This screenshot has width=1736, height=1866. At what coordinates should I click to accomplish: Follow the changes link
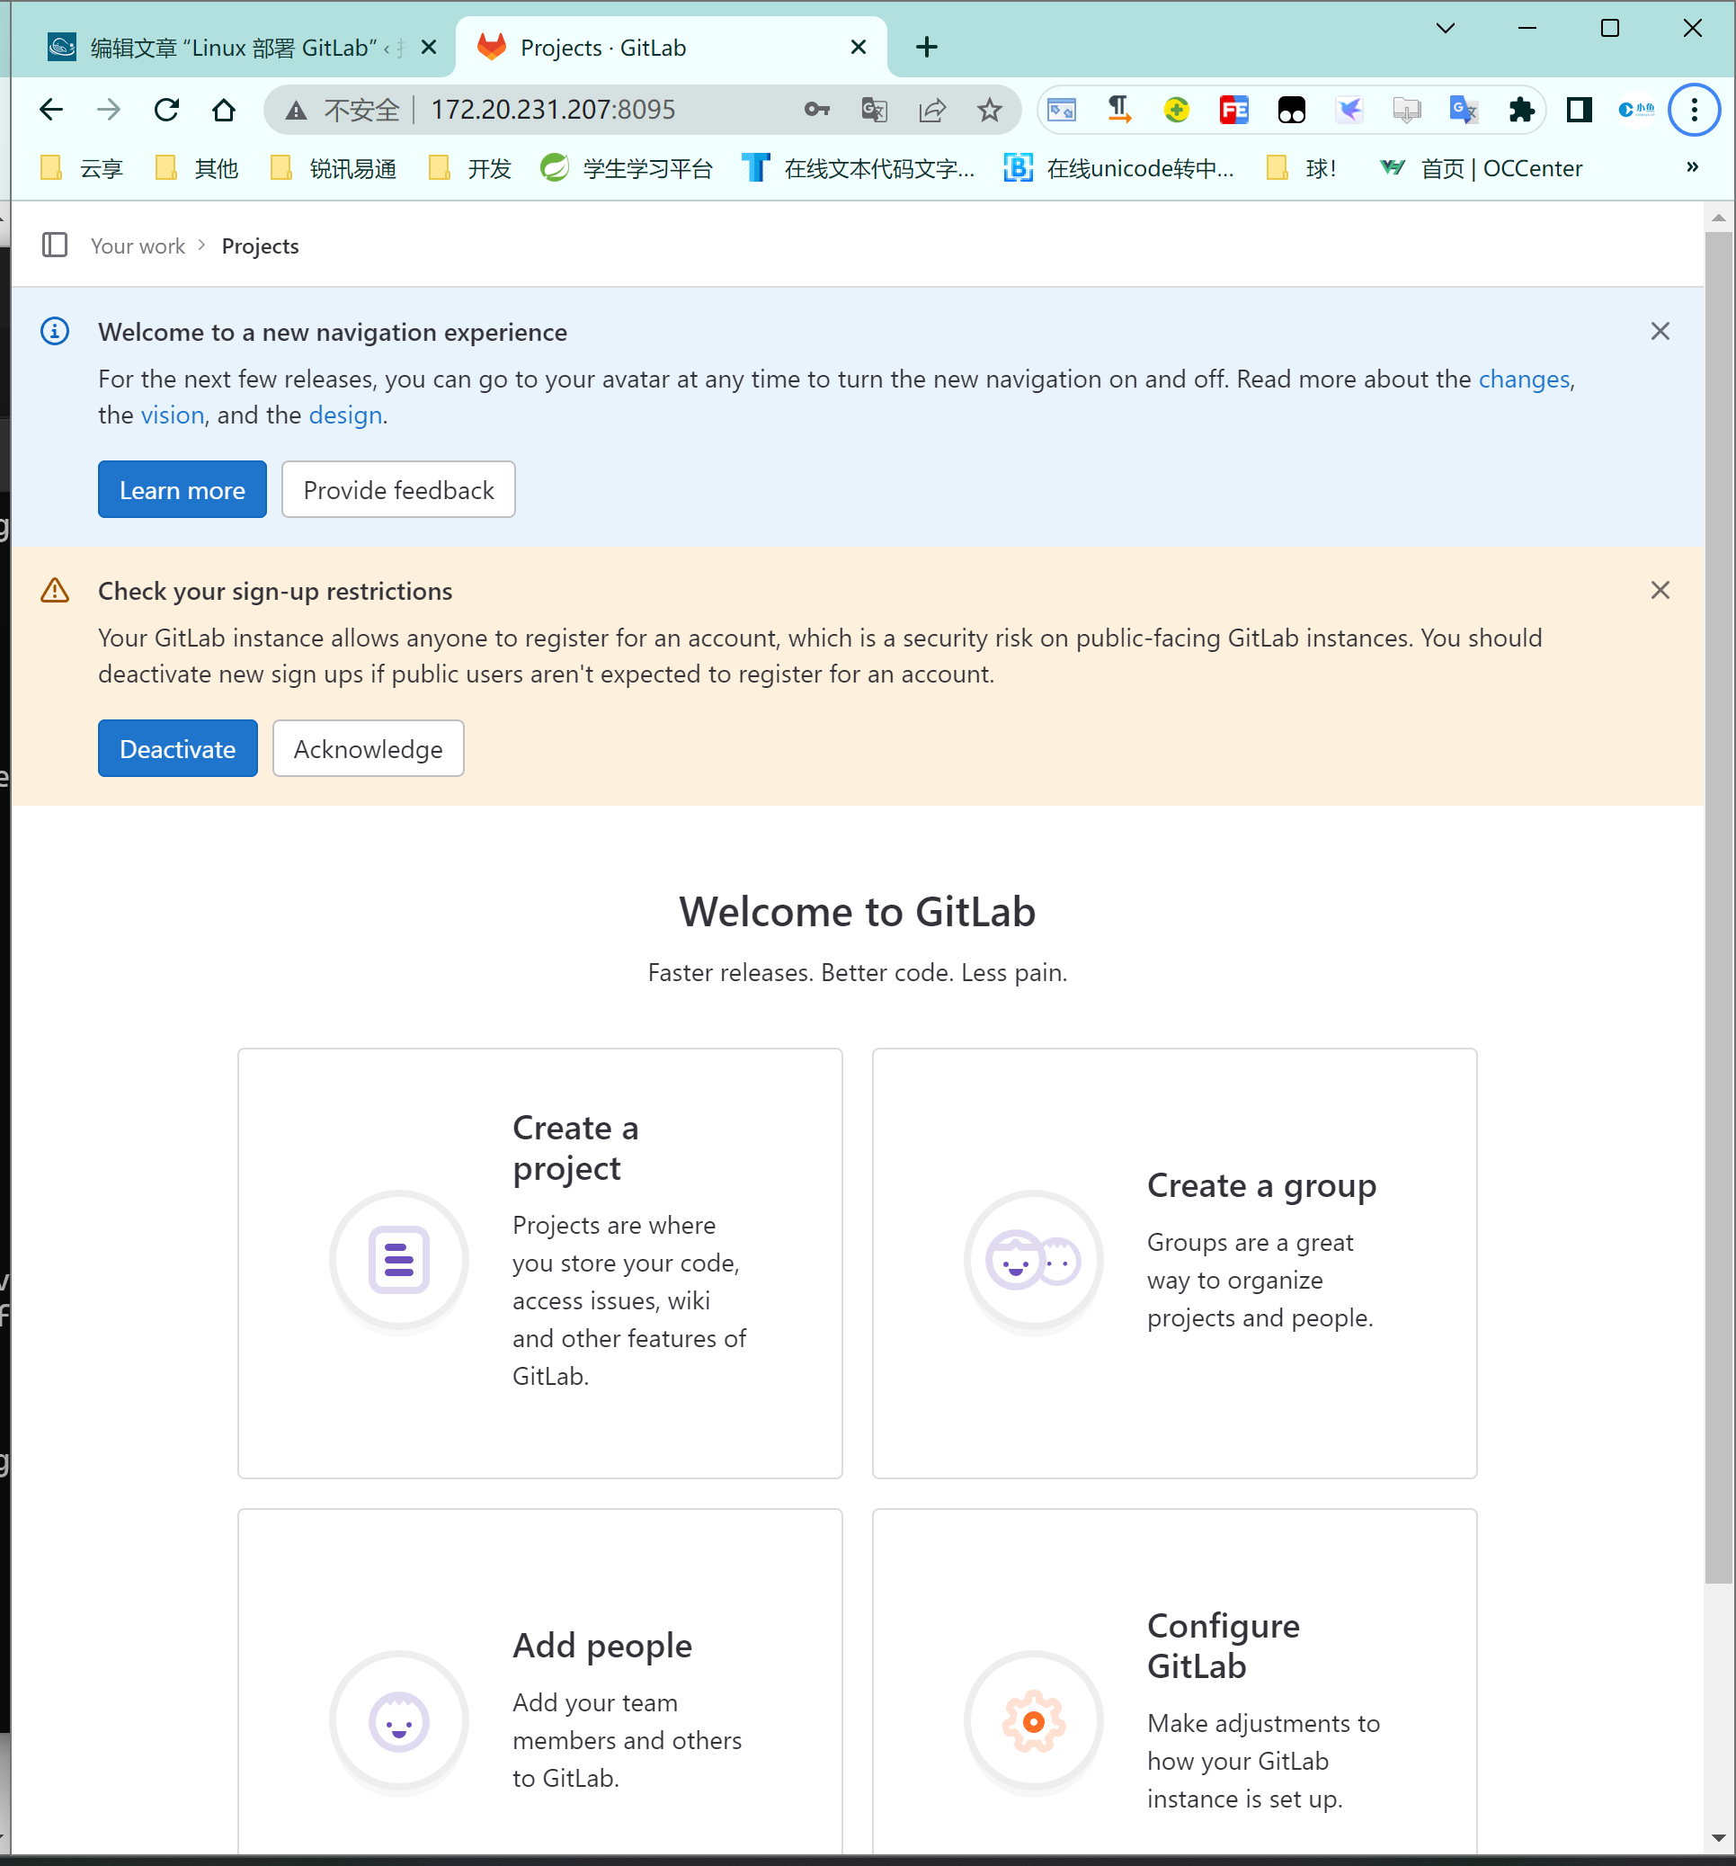[x=1524, y=379]
